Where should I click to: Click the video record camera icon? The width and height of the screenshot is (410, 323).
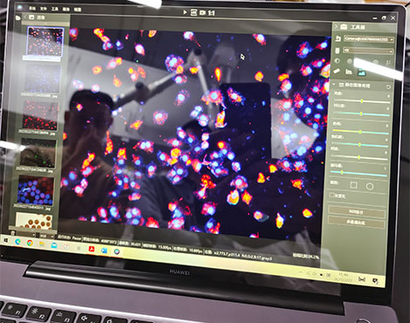(x=203, y=13)
